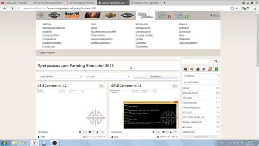
Task: Click Программы category under GRLE Converter
Action: 116,132
